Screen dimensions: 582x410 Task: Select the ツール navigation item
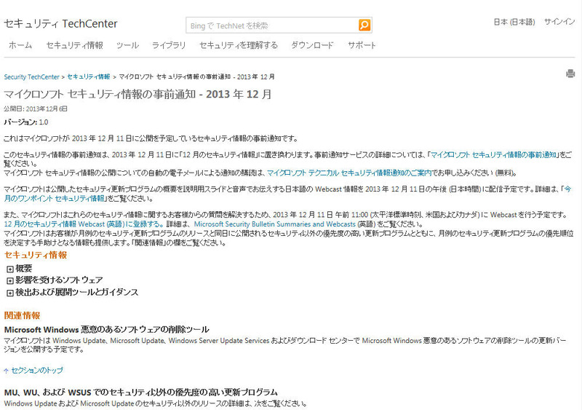[x=127, y=45]
